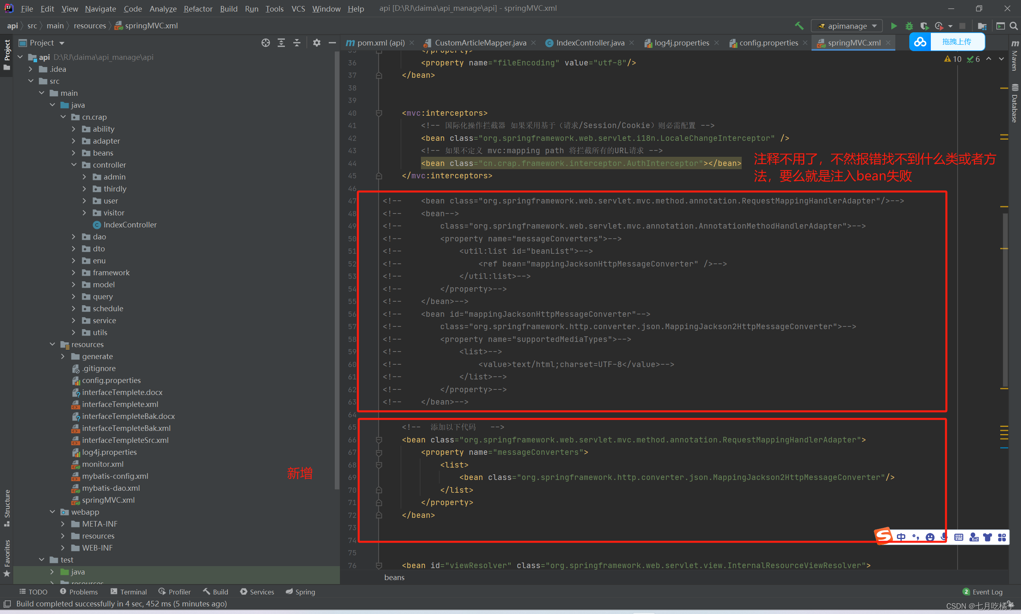Open the Services tool window
The height and width of the screenshot is (614, 1021).
[x=257, y=592]
